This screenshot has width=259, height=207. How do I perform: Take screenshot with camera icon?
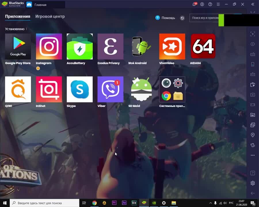click(253, 95)
